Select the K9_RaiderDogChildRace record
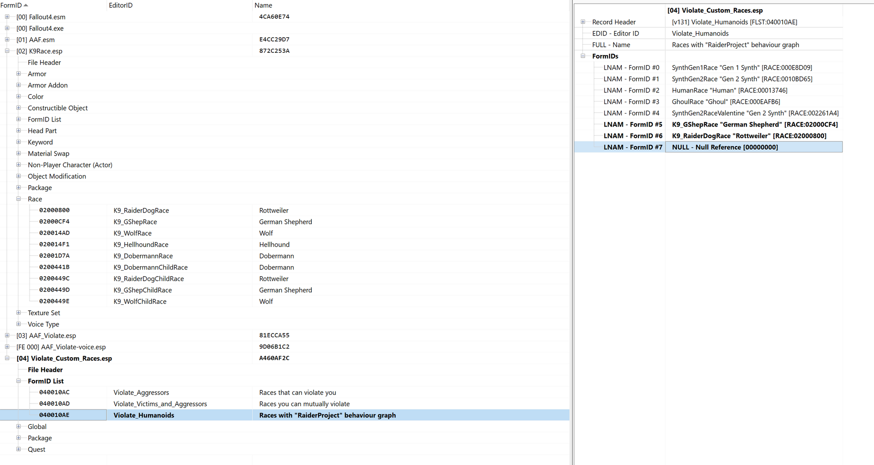 click(285, 278)
